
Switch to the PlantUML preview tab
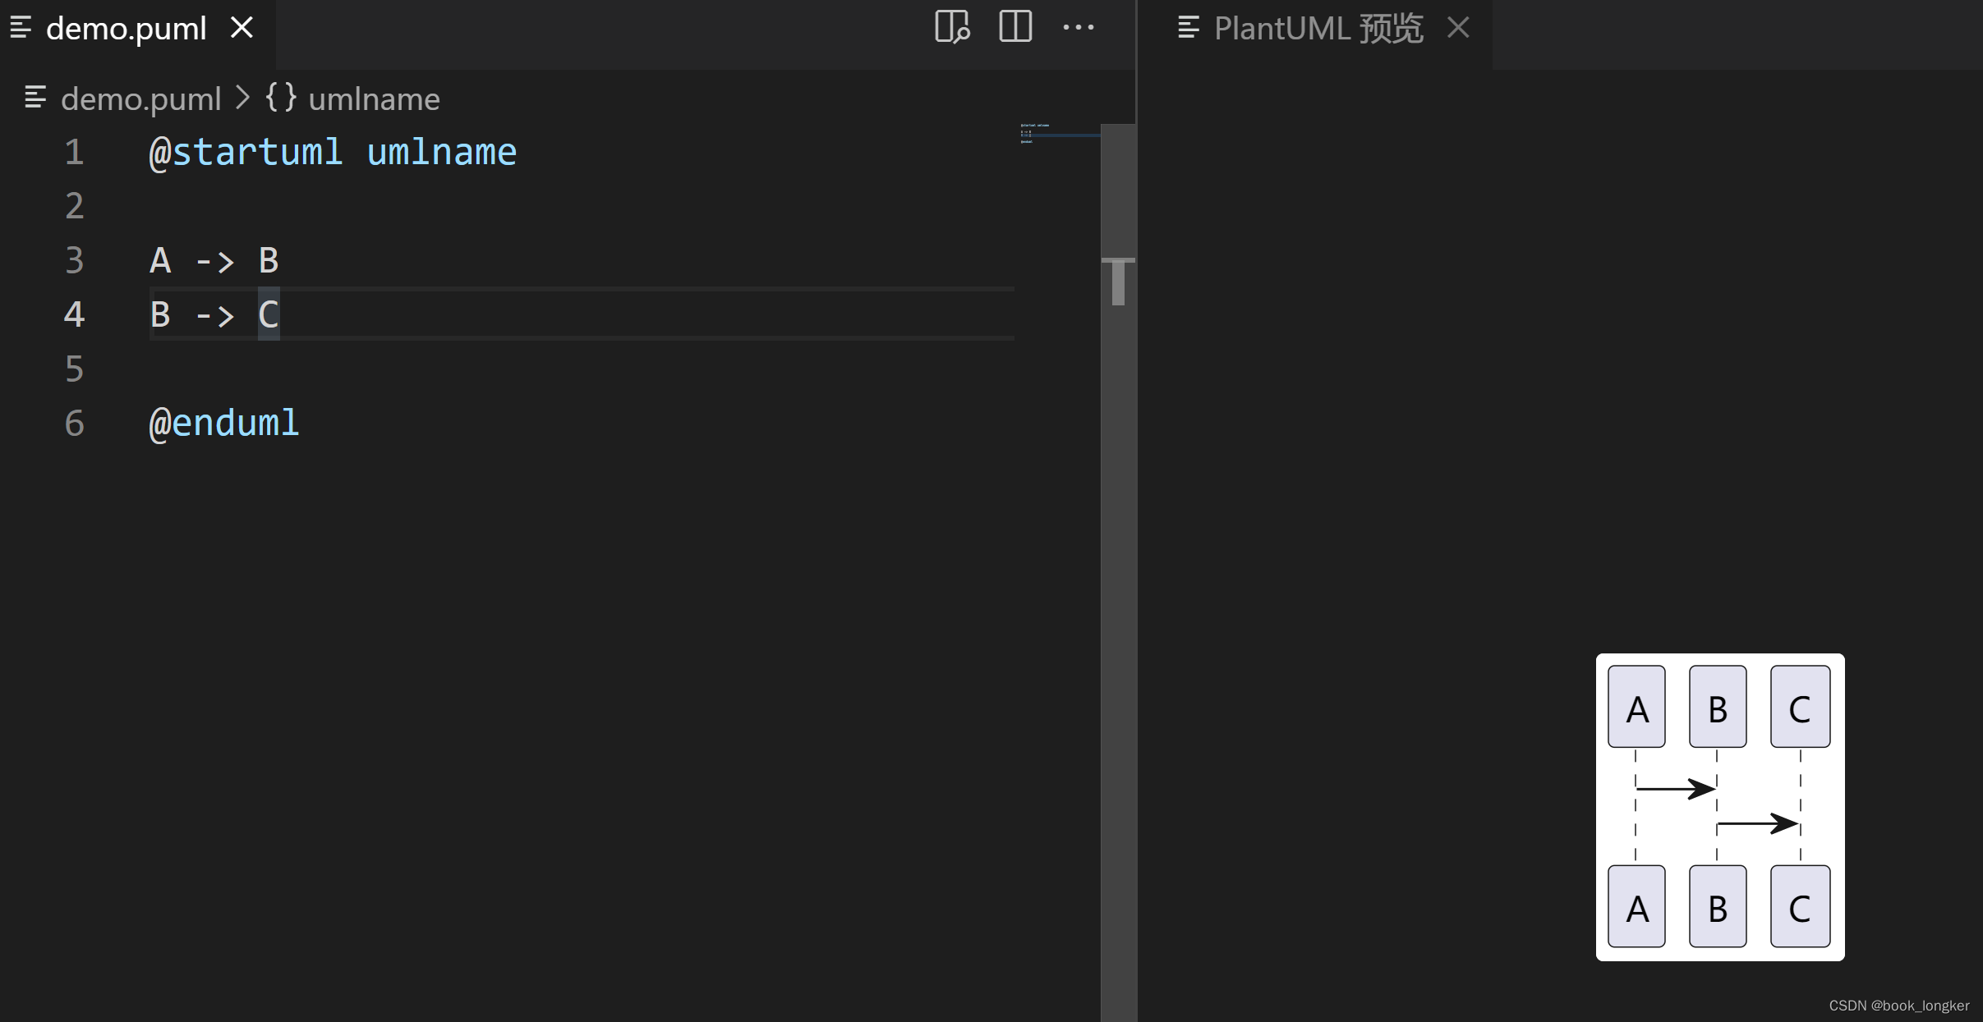pyautogui.click(x=1318, y=30)
